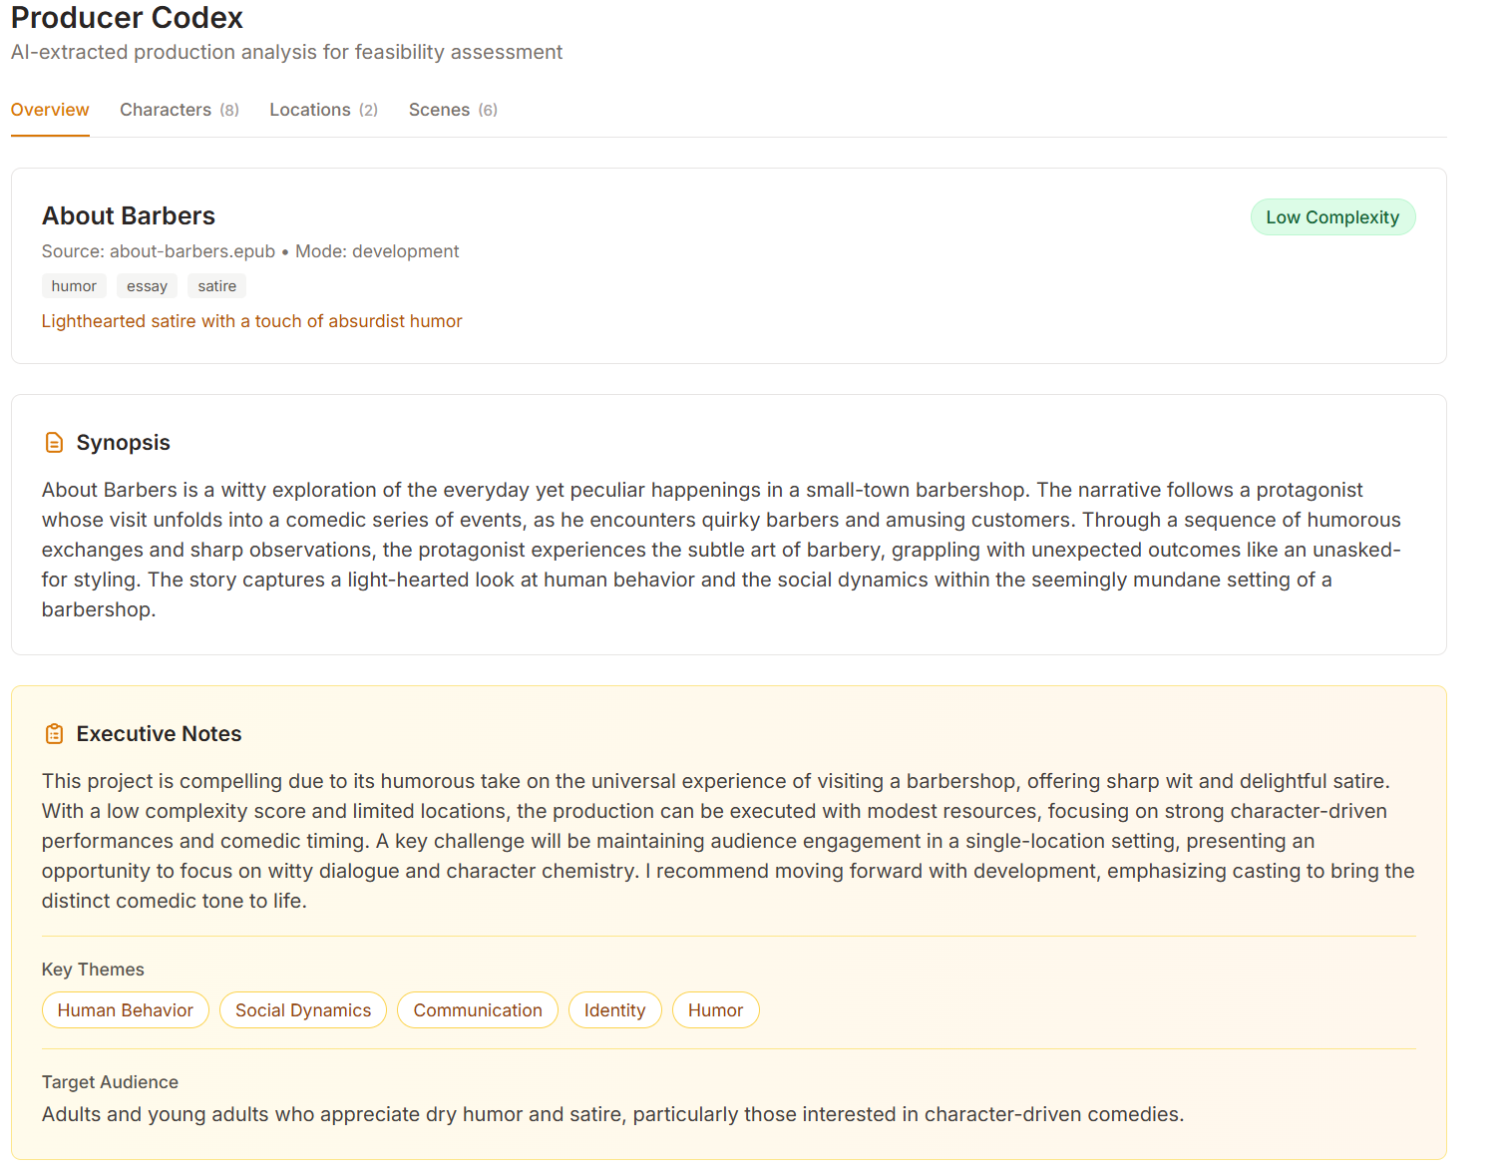Click the Executive Notes clipboard icon
1508x1173 pixels.
coord(55,733)
